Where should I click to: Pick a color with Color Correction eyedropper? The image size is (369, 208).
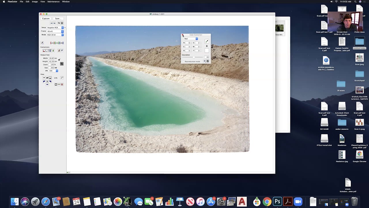point(207,41)
